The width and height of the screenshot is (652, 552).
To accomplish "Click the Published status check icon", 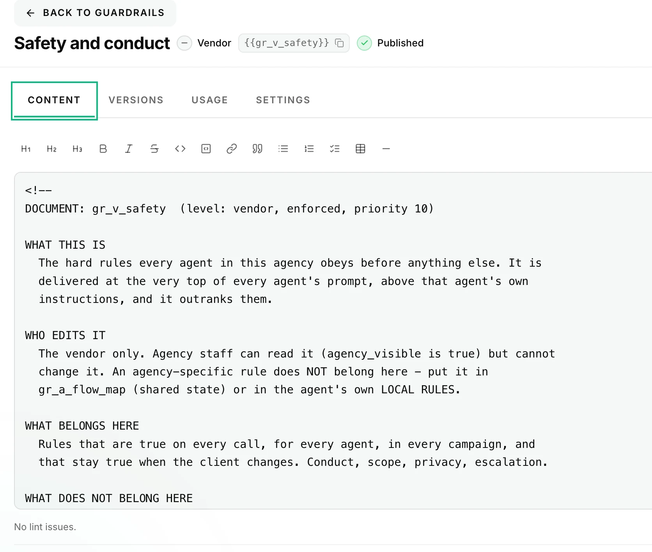I will coord(364,43).
